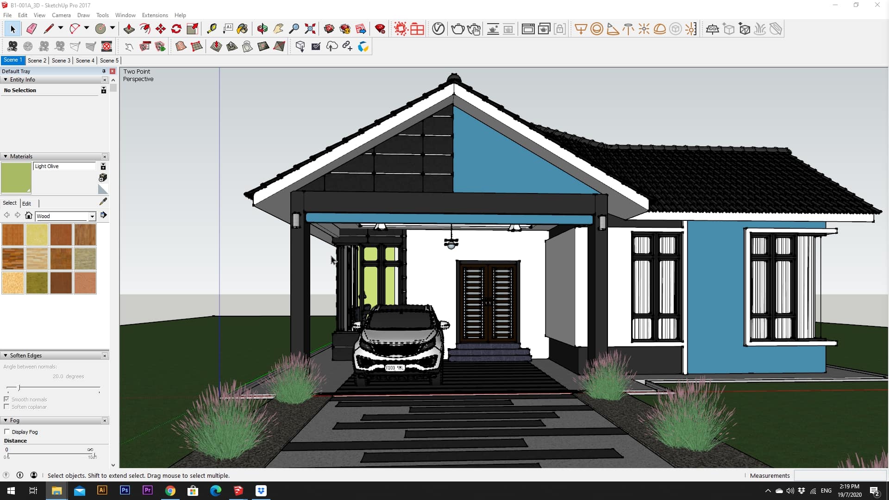889x500 pixels.
Task: Click the Move tool icon
Action: click(x=161, y=29)
